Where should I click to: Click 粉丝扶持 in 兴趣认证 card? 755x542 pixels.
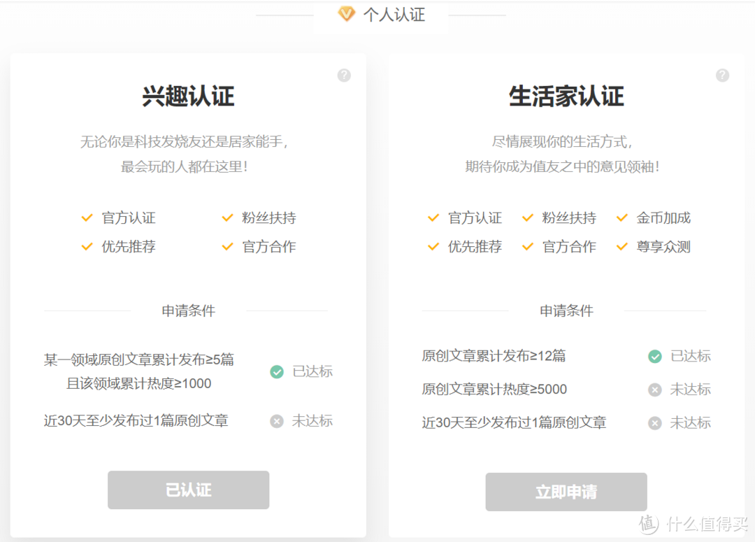269,217
